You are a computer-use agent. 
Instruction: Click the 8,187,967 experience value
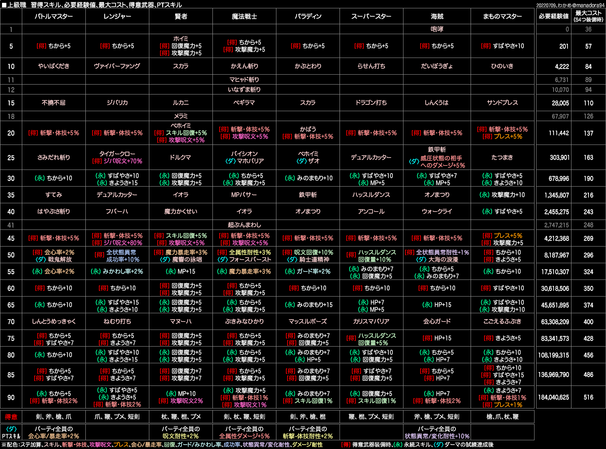coord(557,255)
